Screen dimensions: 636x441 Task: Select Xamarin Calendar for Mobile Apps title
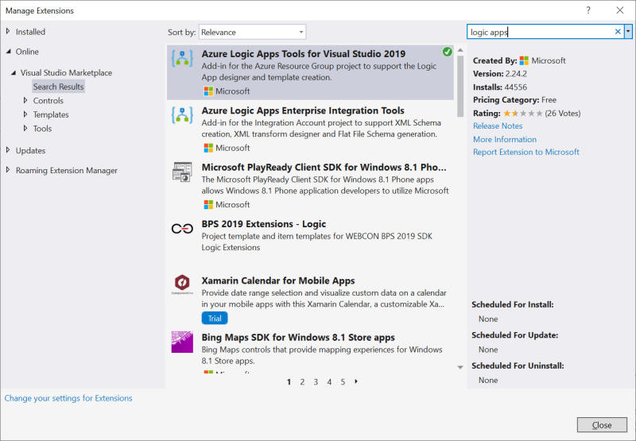tap(278, 281)
